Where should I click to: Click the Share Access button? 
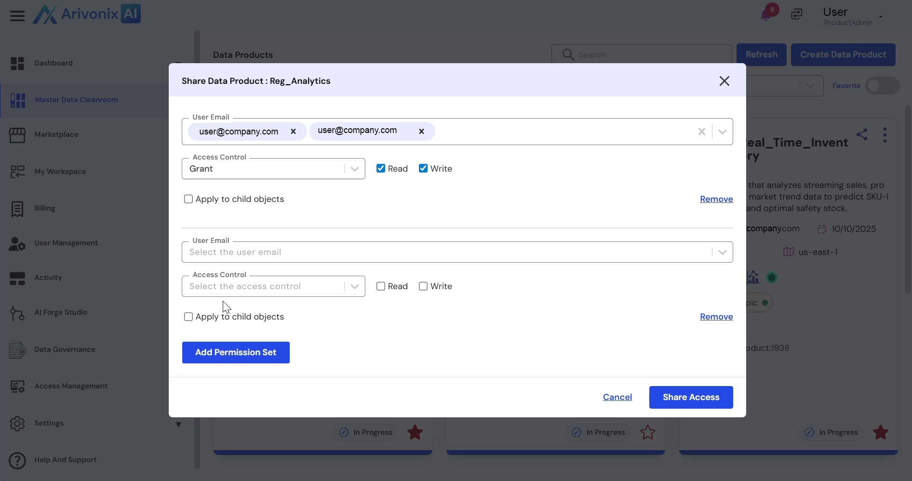click(691, 397)
